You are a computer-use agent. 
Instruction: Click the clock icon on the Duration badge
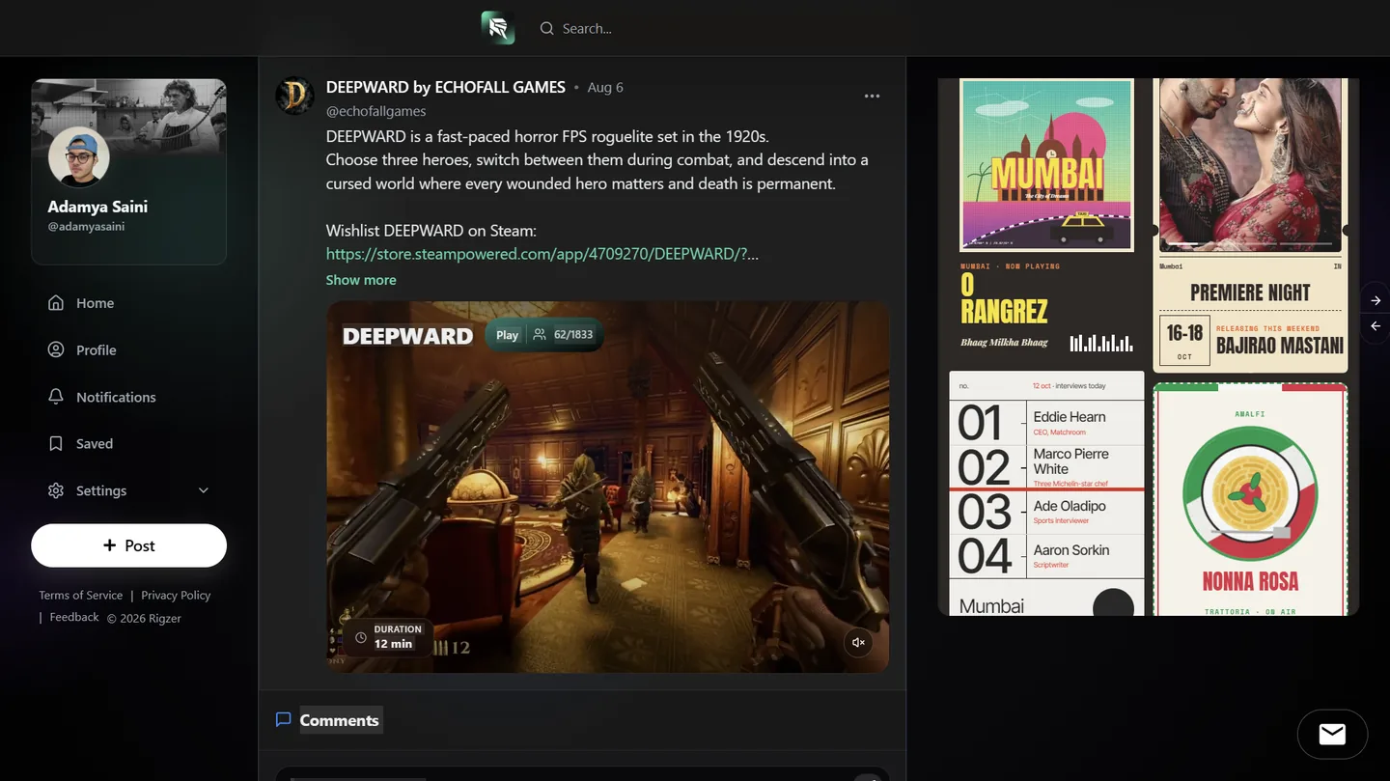361,637
